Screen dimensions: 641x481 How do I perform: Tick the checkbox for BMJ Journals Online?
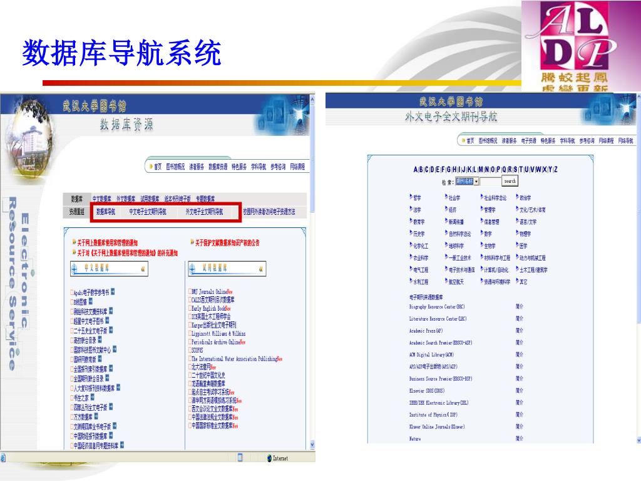point(190,291)
